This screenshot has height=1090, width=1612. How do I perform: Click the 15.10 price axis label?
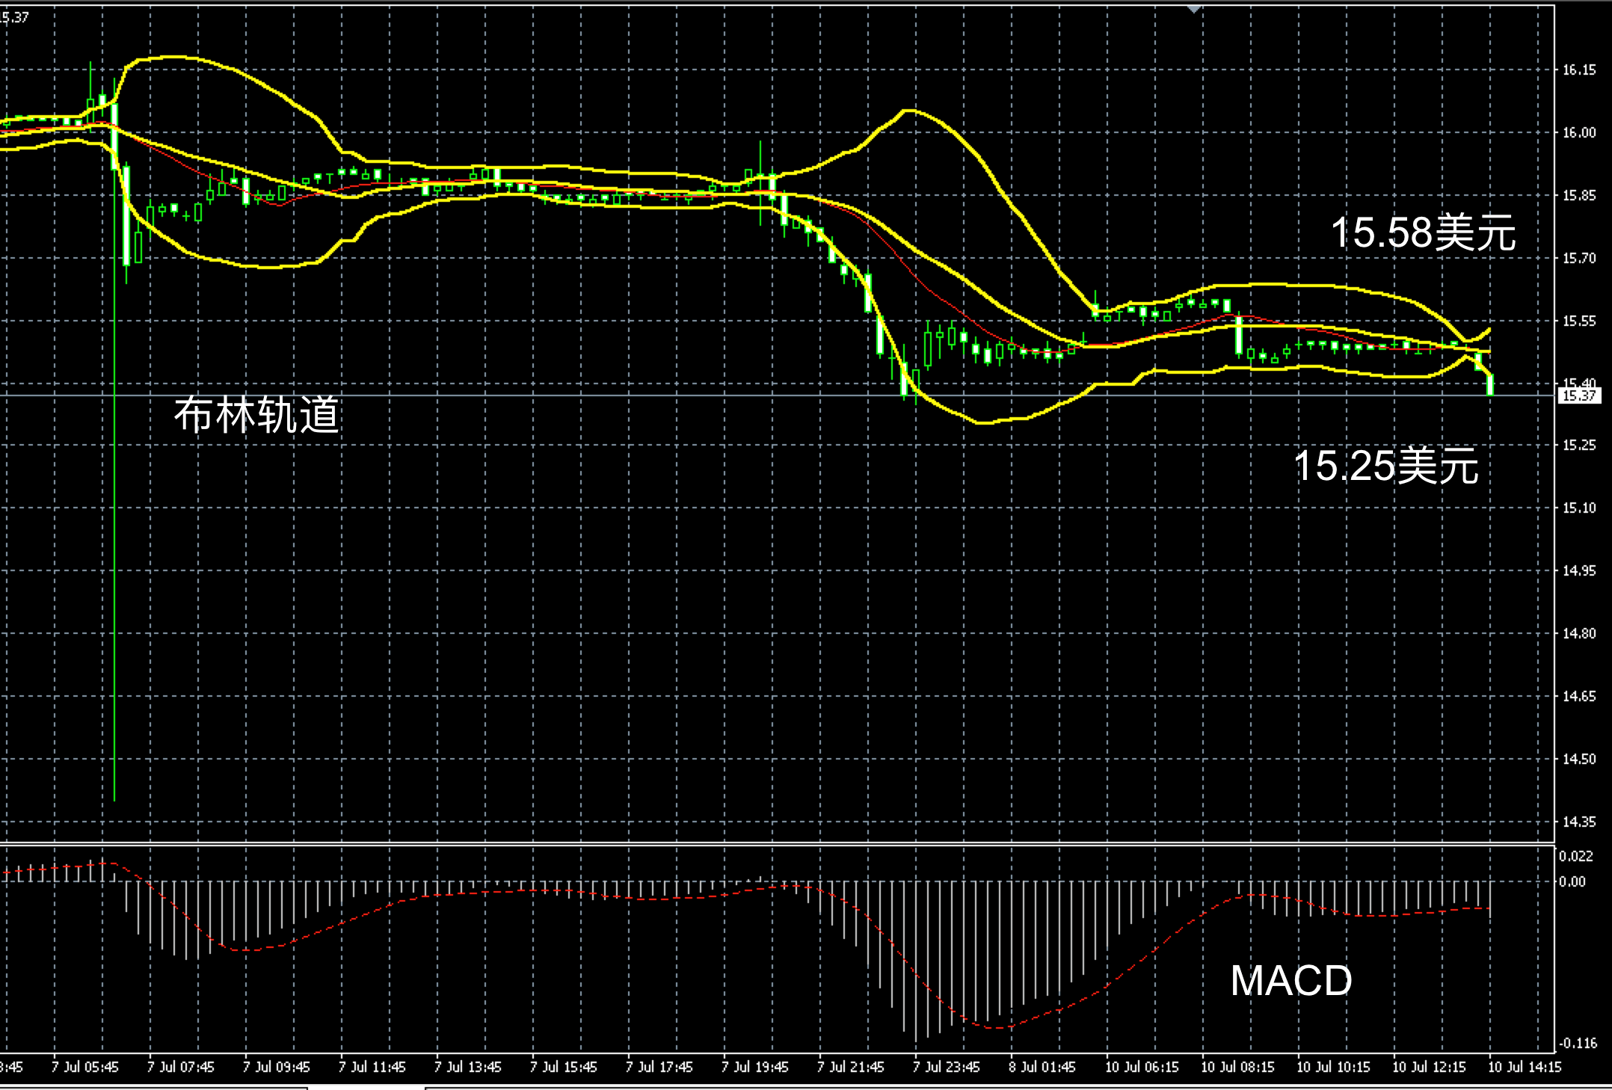1578,508
